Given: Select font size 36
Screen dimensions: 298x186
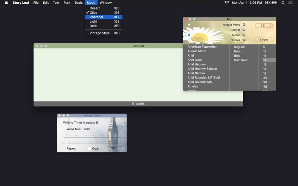Looking at the screenshot, I should [x=265, y=82].
